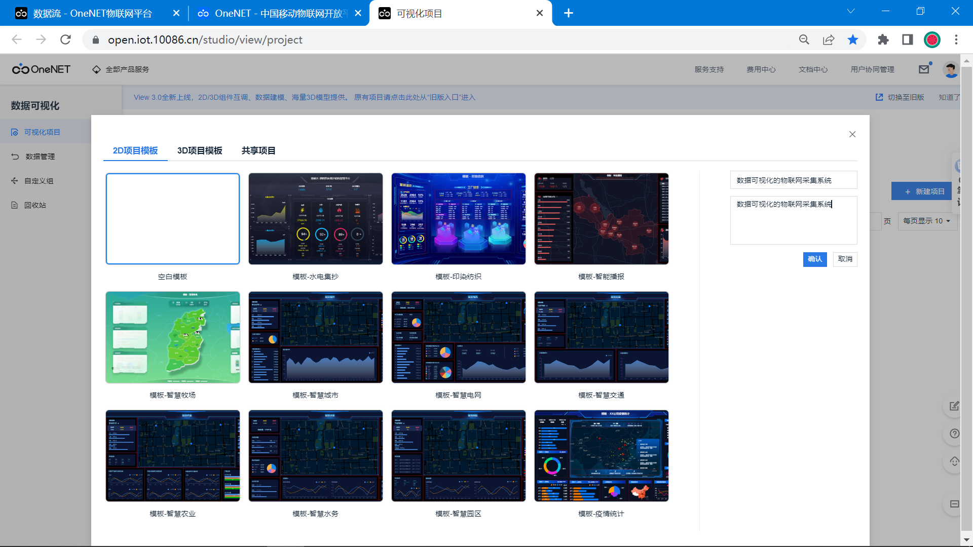Click the user avatar icon

tap(951, 69)
